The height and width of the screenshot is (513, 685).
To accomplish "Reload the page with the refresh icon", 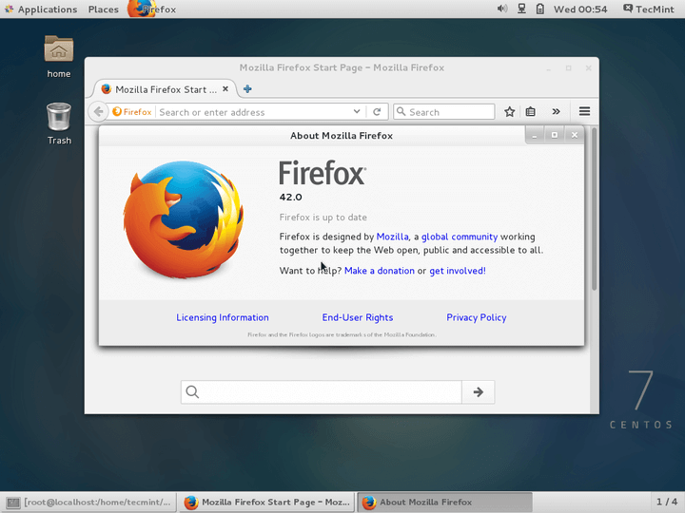I will coord(377,112).
